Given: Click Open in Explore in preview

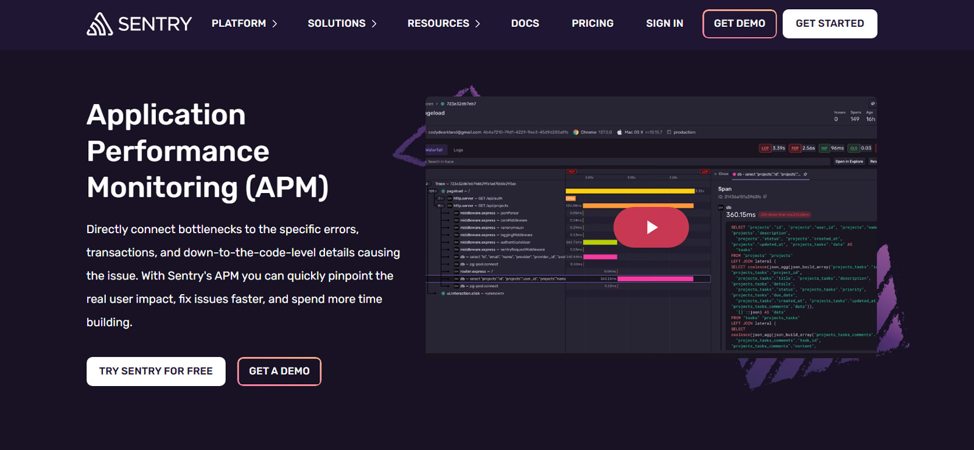Looking at the screenshot, I should point(849,161).
